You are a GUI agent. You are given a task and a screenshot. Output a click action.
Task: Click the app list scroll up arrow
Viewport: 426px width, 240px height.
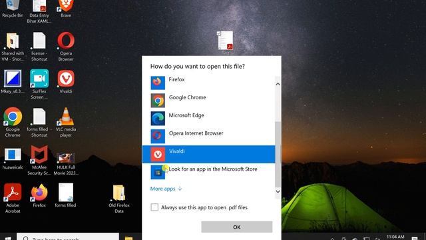[278, 84]
